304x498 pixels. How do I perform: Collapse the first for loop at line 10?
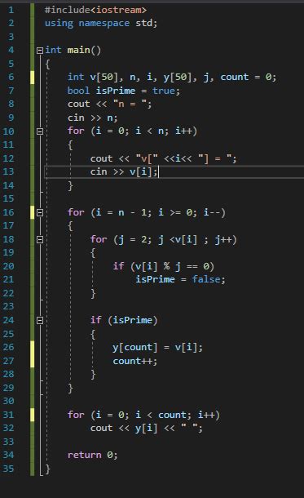tap(40, 131)
